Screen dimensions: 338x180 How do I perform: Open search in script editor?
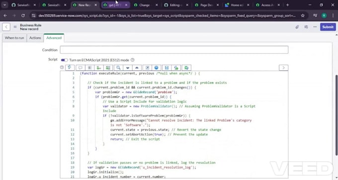tap(118, 68)
